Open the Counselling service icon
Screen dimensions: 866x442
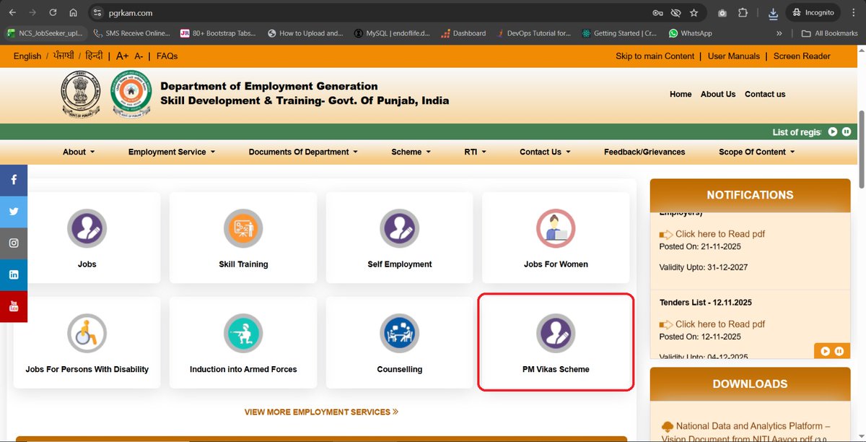coord(399,333)
